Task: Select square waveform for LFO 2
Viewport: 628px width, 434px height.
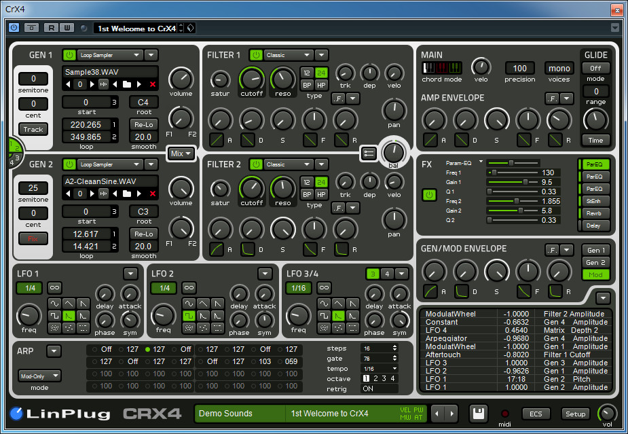Action: click(x=189, y=316)
